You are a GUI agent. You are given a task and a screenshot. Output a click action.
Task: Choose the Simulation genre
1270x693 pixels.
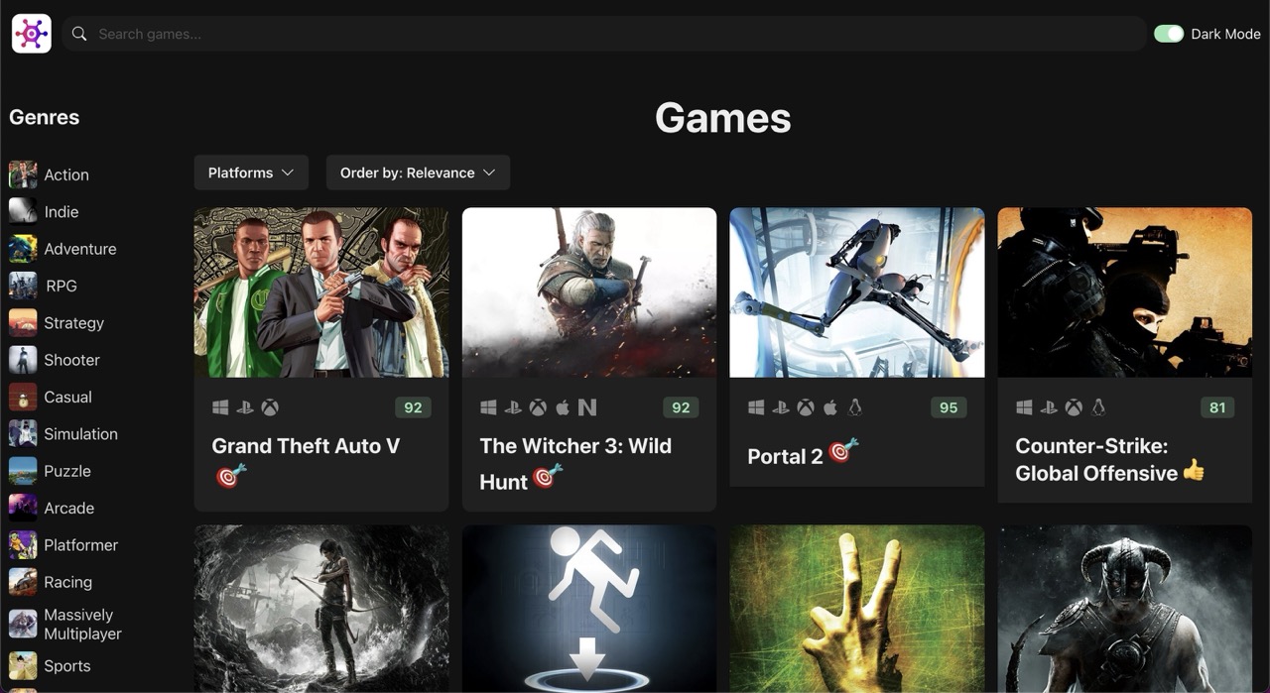pyautogui.click(x=81, y=433)
